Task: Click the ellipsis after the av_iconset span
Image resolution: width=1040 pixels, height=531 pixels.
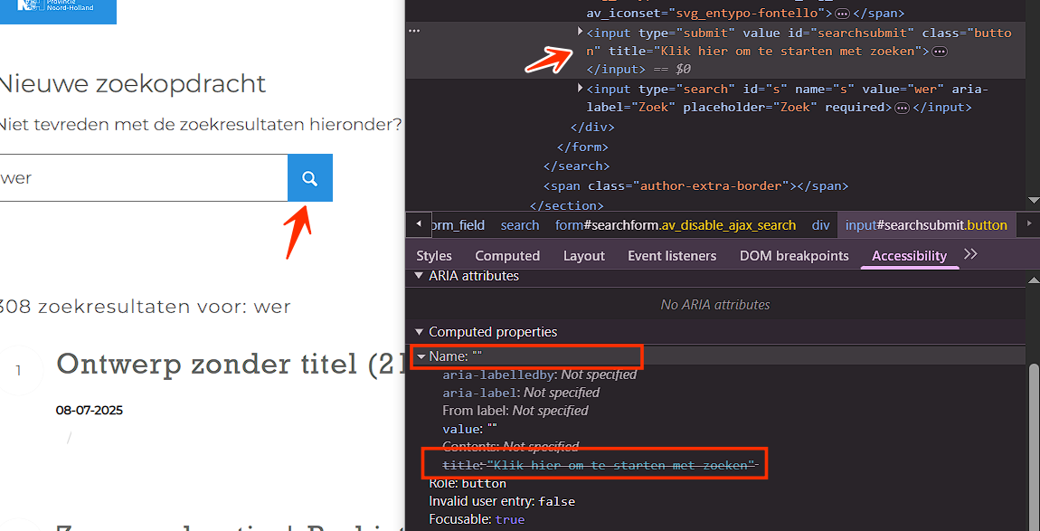Action: pyautogui.click(x=842, y=14)
